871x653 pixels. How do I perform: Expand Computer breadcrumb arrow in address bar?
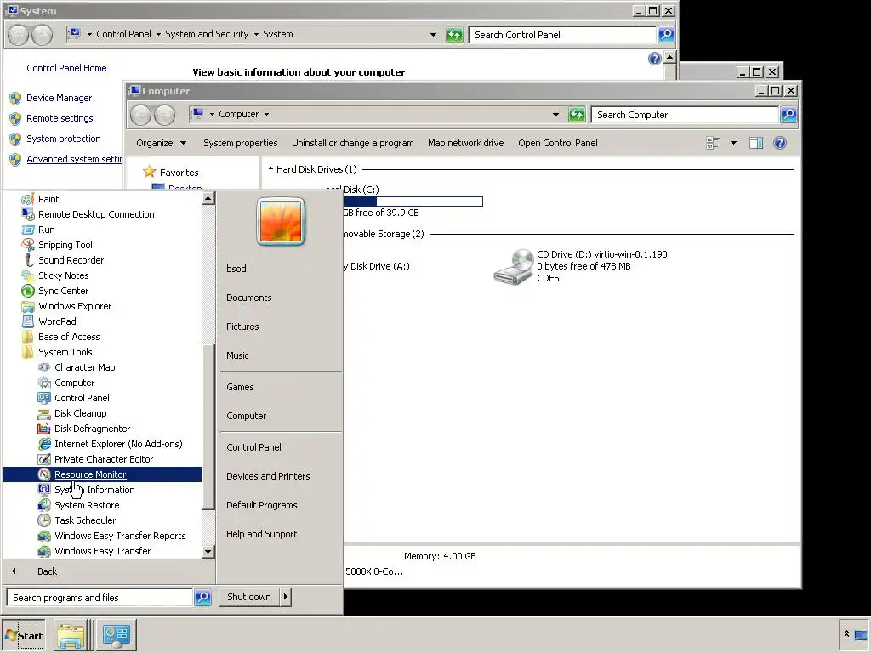pos(266,115)
